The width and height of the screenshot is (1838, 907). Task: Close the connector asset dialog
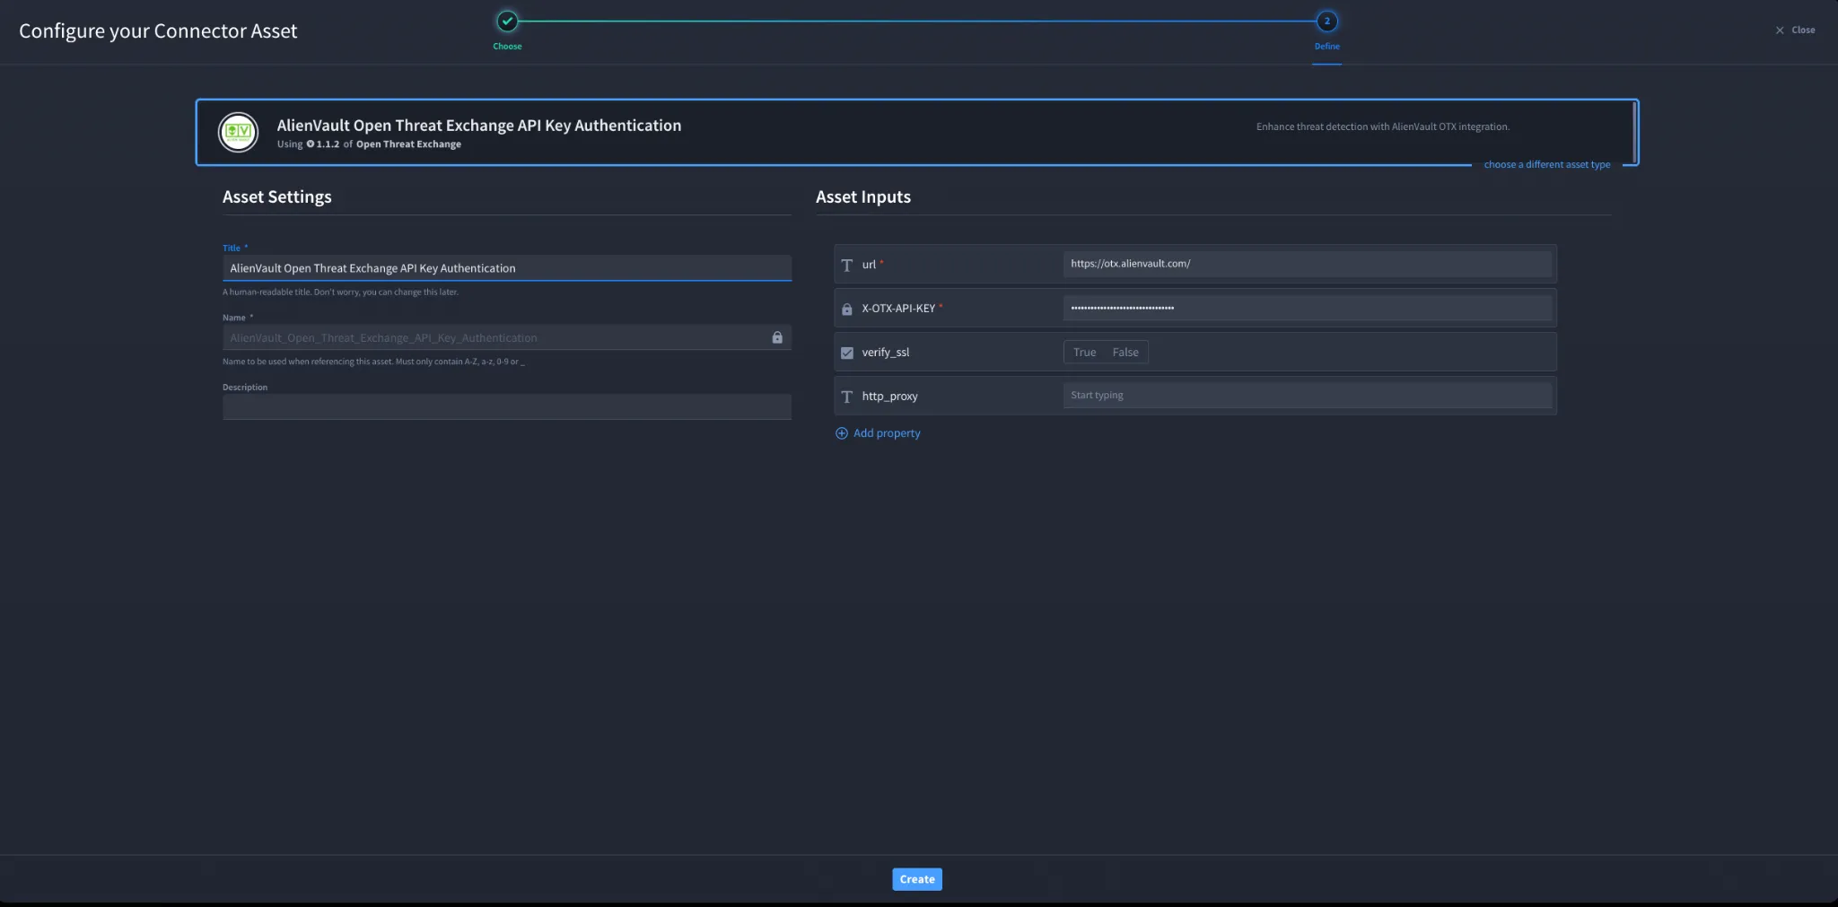(x=1795, y=30)
